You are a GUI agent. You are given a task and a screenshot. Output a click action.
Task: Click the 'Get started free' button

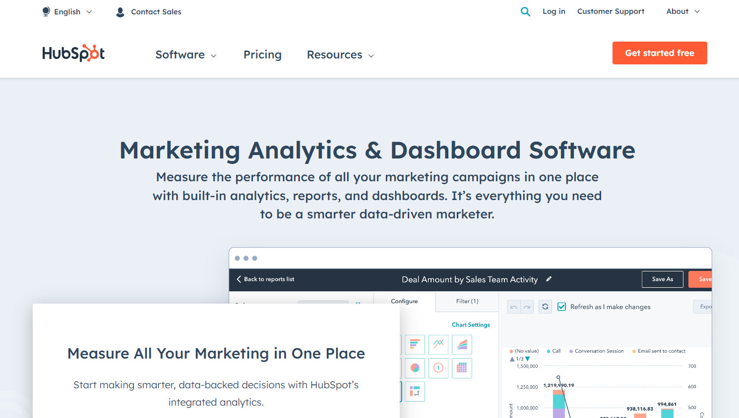pyautogui.click(x=660, y=53)
